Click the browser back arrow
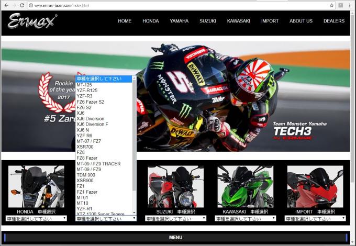The height and width of the screenshot is (246, 356). [5, 5]
